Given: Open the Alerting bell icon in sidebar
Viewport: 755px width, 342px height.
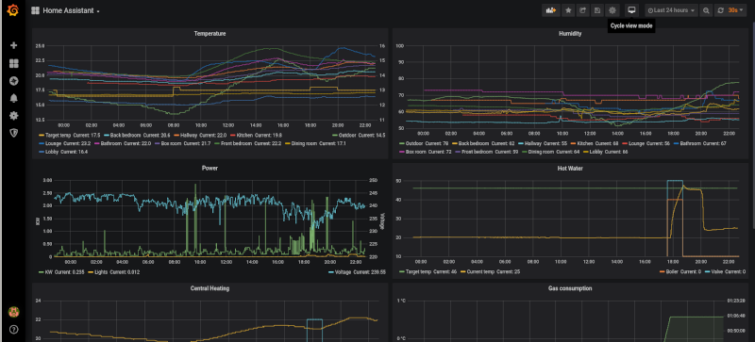Looking at the screenshot, I should click(x=14, y=98).
